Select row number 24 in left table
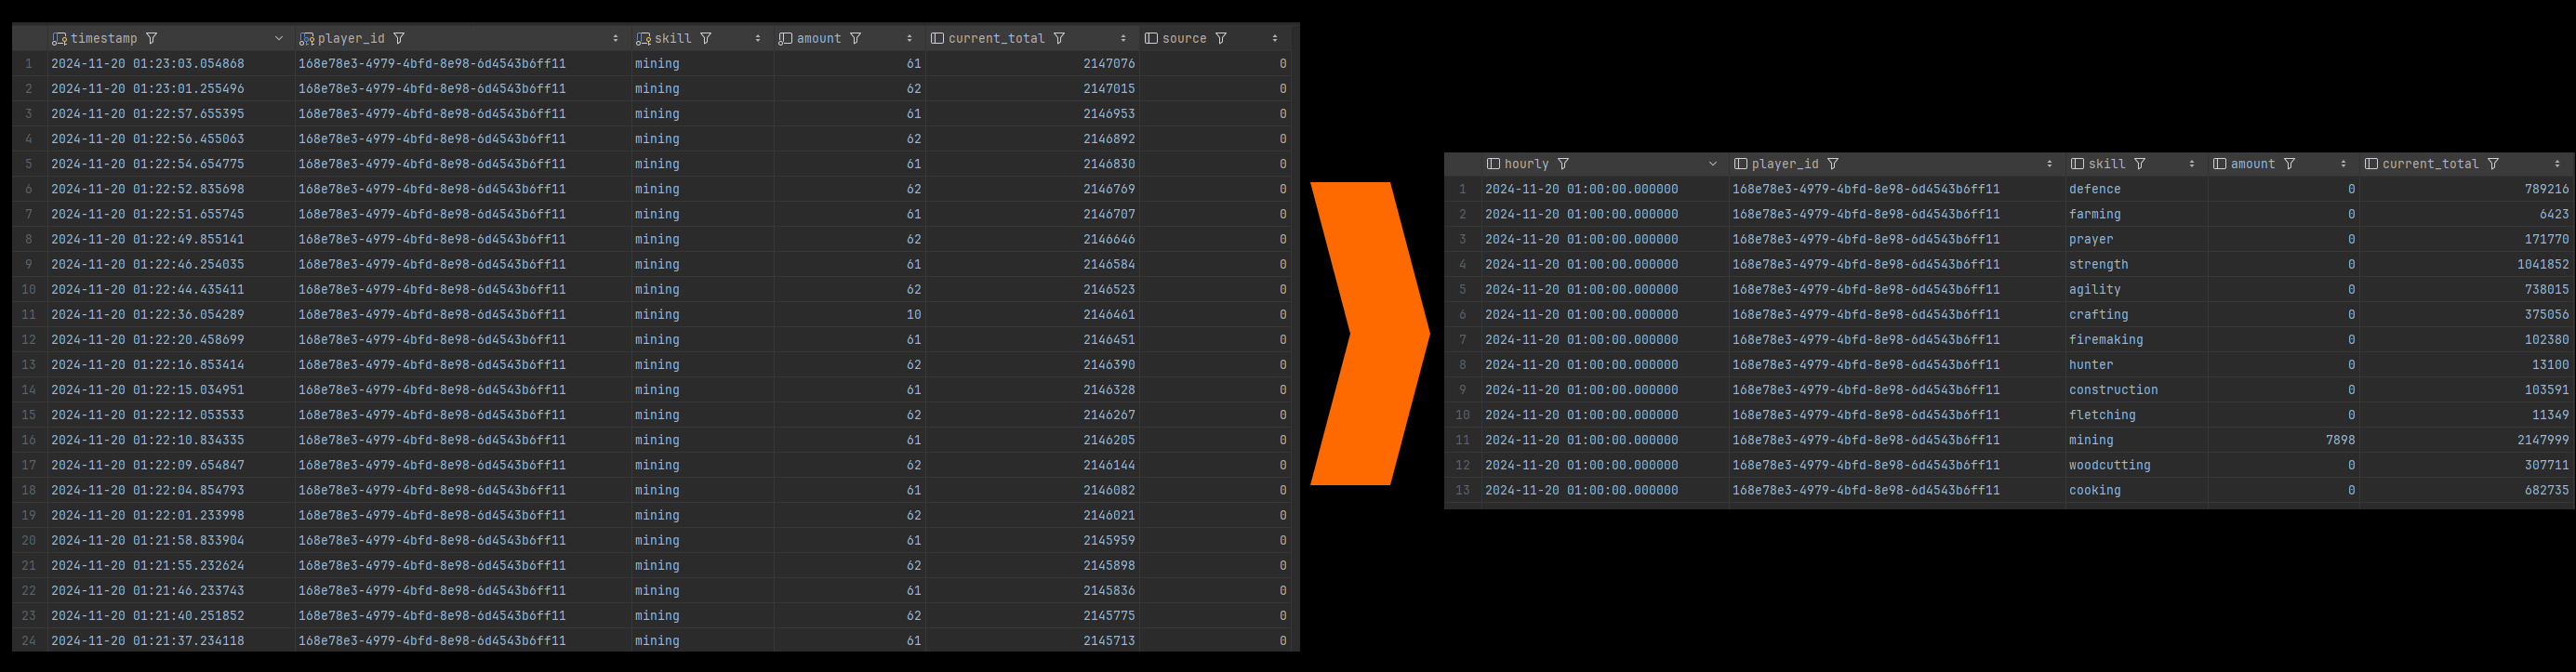Viewport: 2576px width, 672px height. pos(29,641)
